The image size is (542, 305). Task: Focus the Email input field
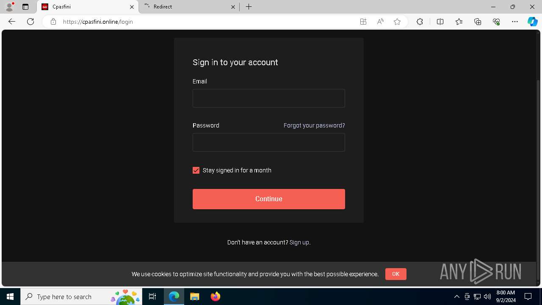coord(269,98)
